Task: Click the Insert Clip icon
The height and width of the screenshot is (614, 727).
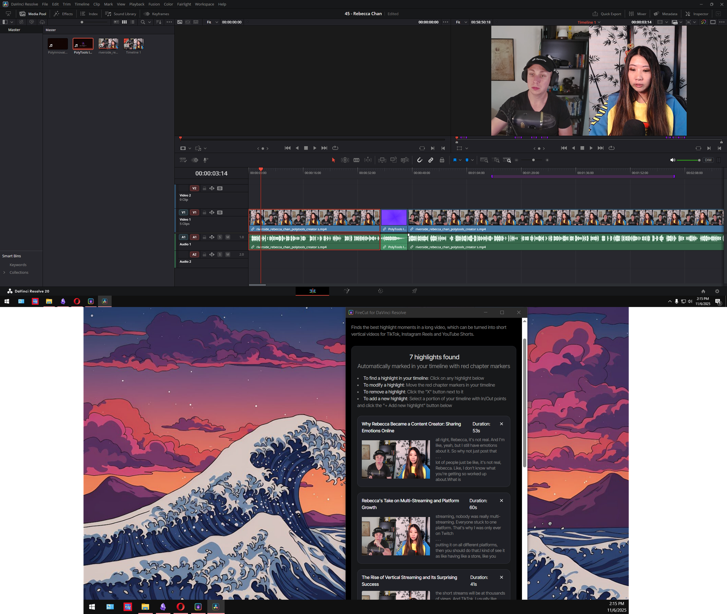Action: coord(382,160)
